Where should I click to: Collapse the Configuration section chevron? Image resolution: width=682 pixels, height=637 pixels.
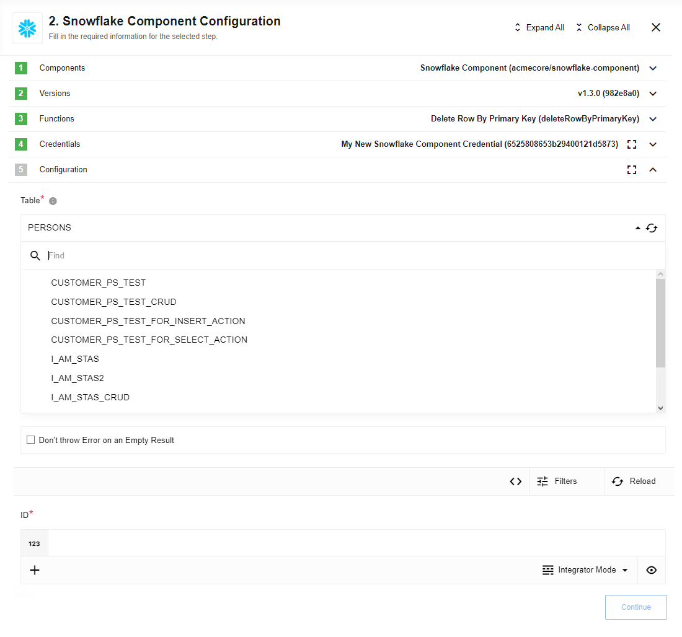point(653,169)
